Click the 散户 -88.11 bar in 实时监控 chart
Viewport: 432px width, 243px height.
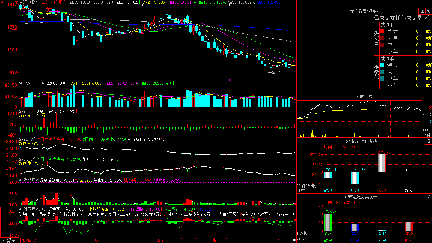click(328, 175)
